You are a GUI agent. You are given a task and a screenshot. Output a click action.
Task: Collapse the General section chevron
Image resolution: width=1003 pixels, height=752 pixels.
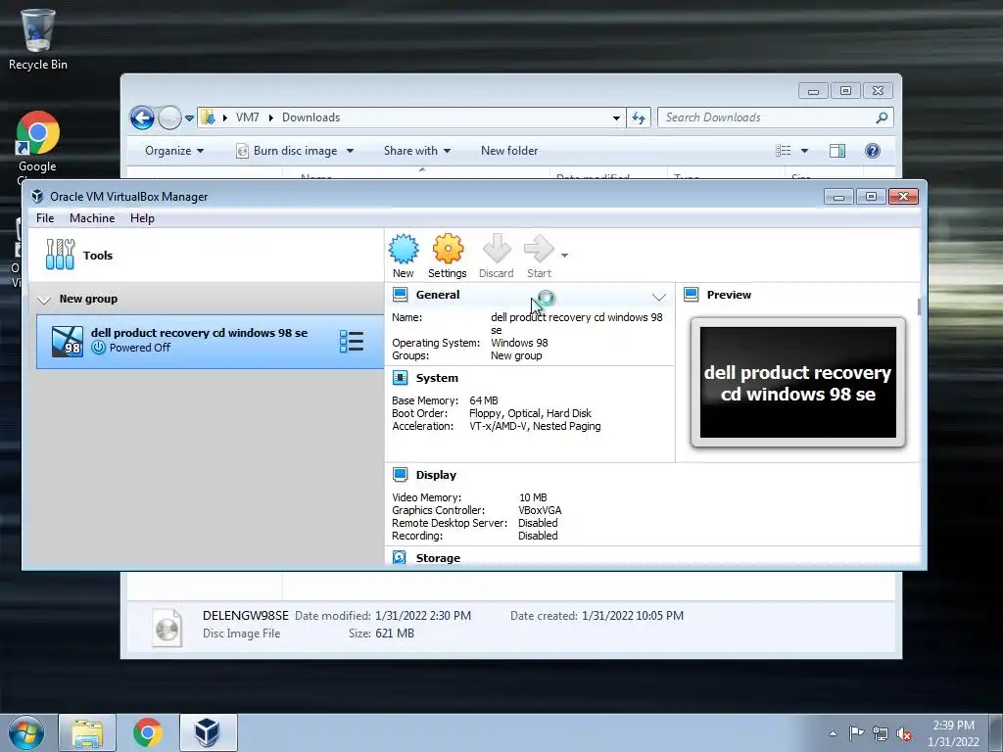(x=659, y=297)
